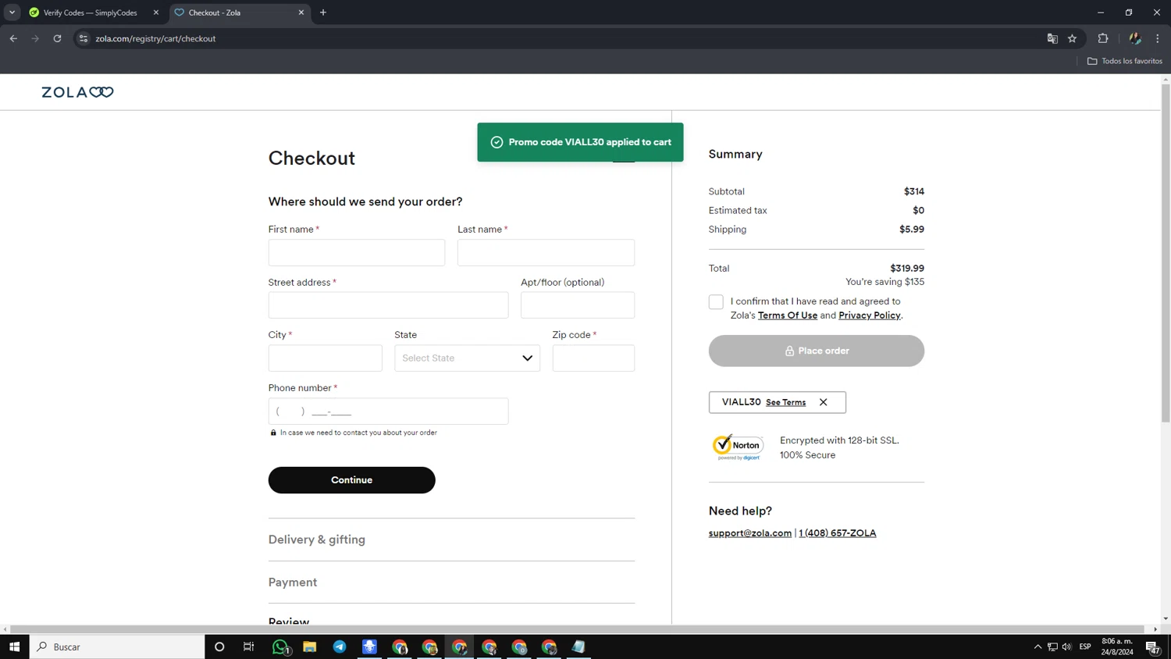This screenshot has height=659, width=1171.
Task: Switch to the Checkout - Zola tab
Action: tap(238, 12)
